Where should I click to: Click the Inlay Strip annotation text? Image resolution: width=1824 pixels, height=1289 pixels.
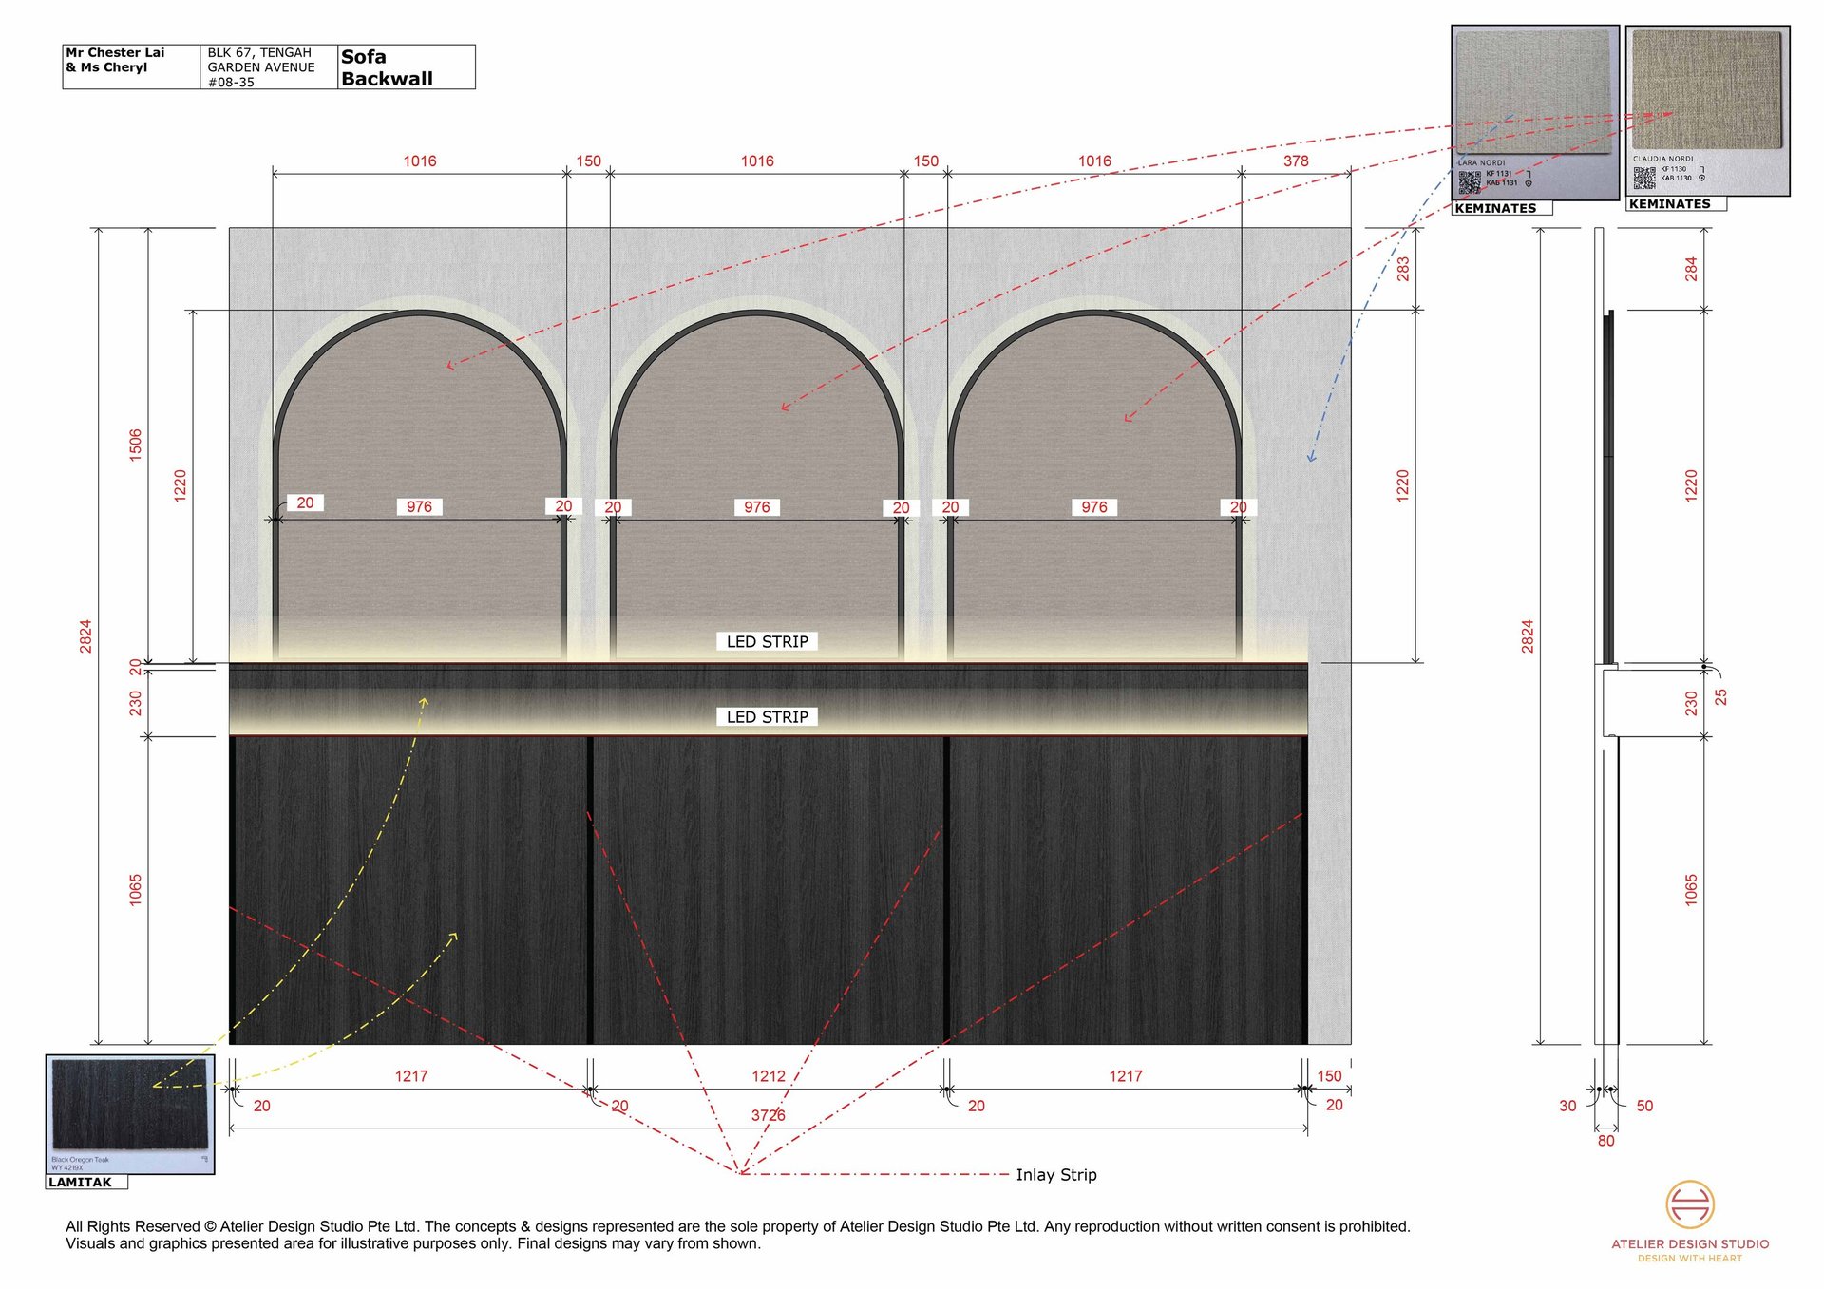(x=1055, y=1175)
